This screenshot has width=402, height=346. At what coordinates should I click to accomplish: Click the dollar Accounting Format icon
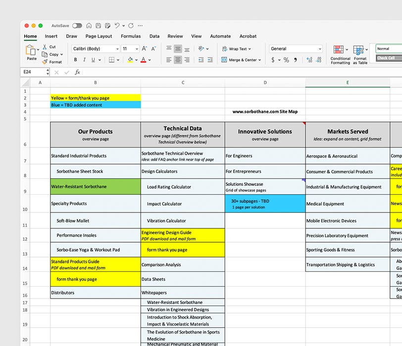click(273, 60)
